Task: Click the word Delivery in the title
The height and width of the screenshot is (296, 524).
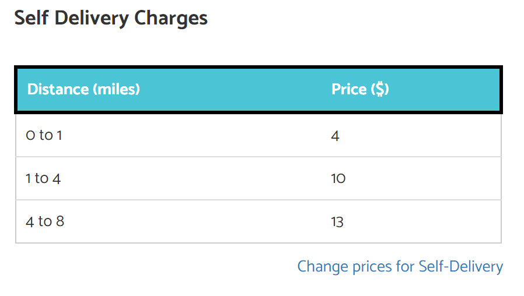Action: pos(92,18)
